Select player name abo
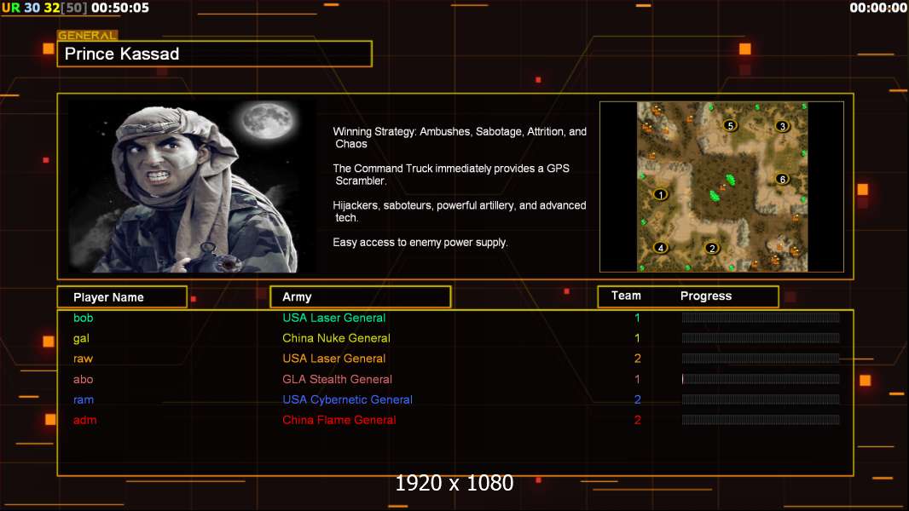This screenshot has width=909, height=511. coord(83,379)
